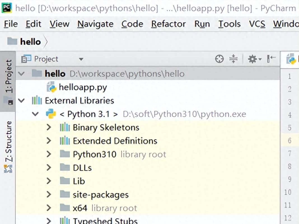This screenshot has width=299, height=224.
Task: Open the Project panel settings gear
Action: point(254,59)
